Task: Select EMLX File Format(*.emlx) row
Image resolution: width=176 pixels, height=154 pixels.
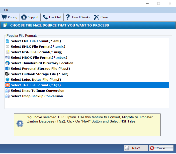Action: click(x=87, y=46)
